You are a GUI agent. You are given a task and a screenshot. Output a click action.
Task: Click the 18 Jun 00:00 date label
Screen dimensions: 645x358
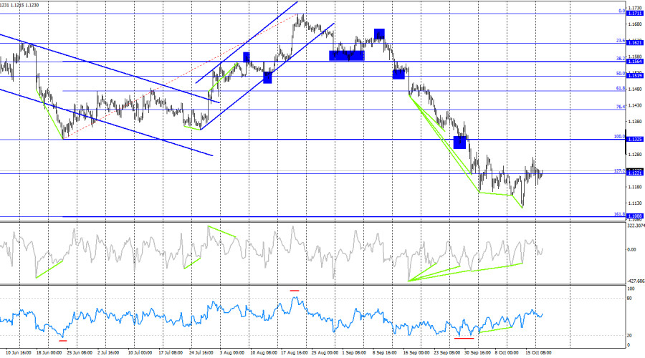click(49, 353)
